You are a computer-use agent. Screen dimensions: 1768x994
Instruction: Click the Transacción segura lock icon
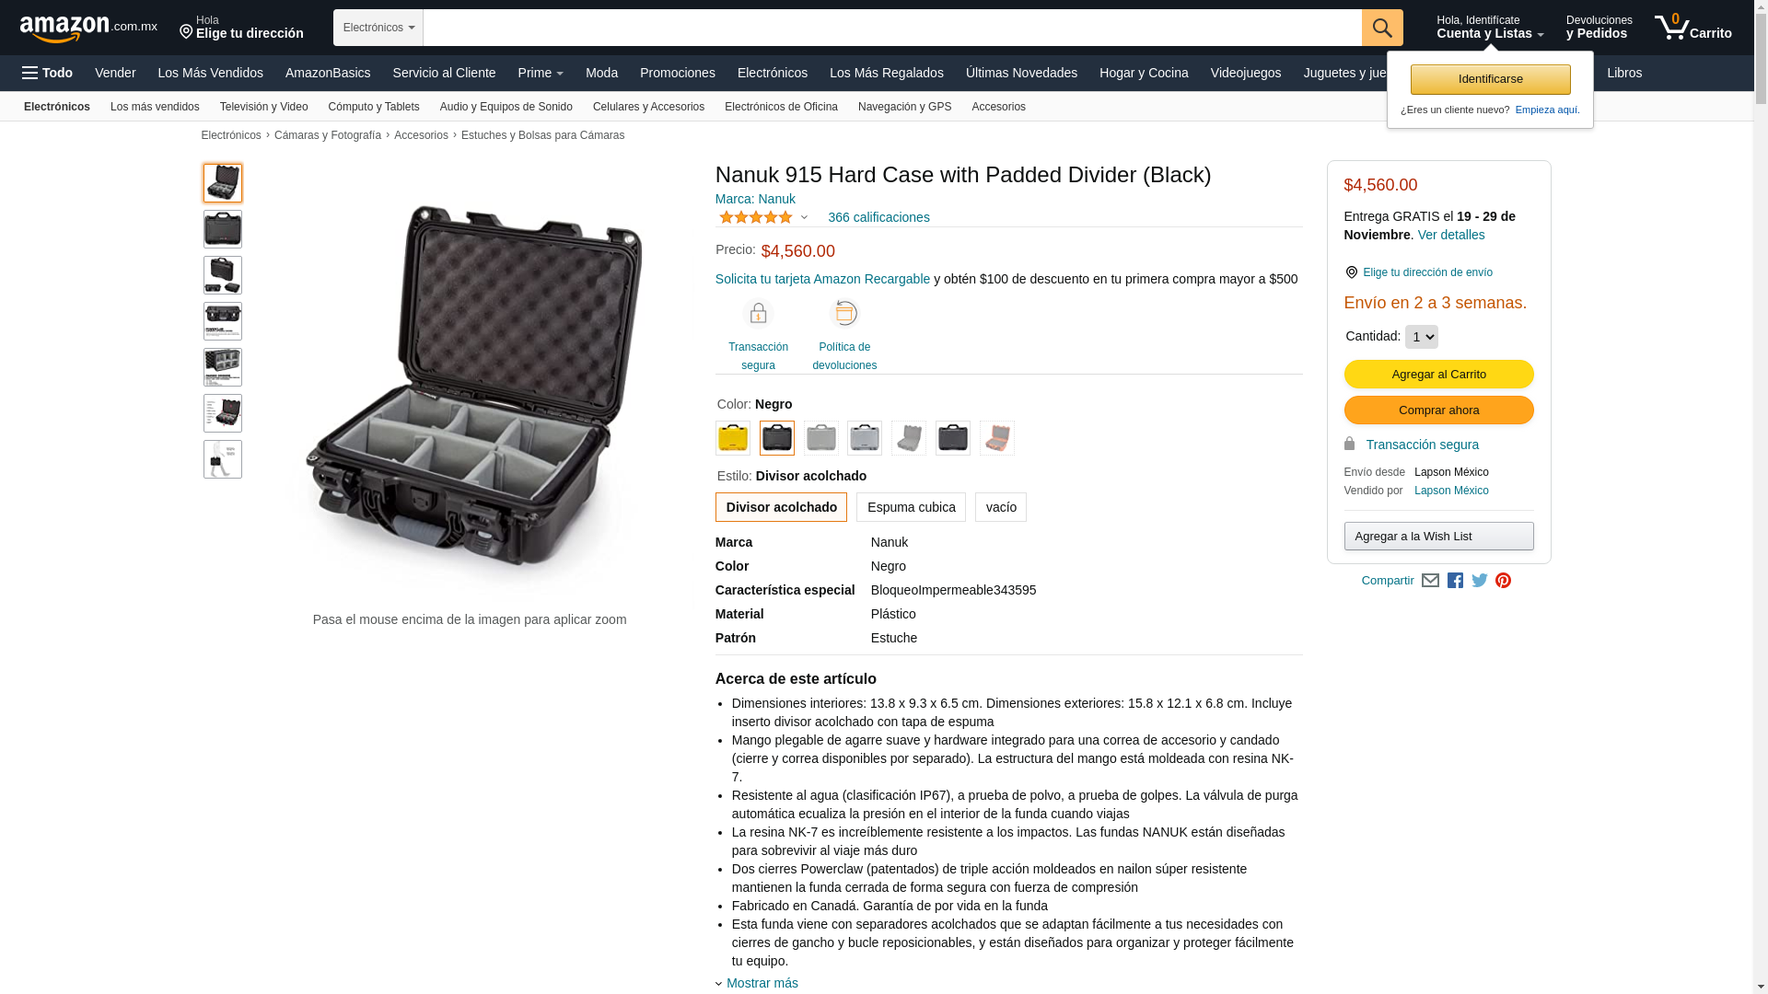[758, 314]
